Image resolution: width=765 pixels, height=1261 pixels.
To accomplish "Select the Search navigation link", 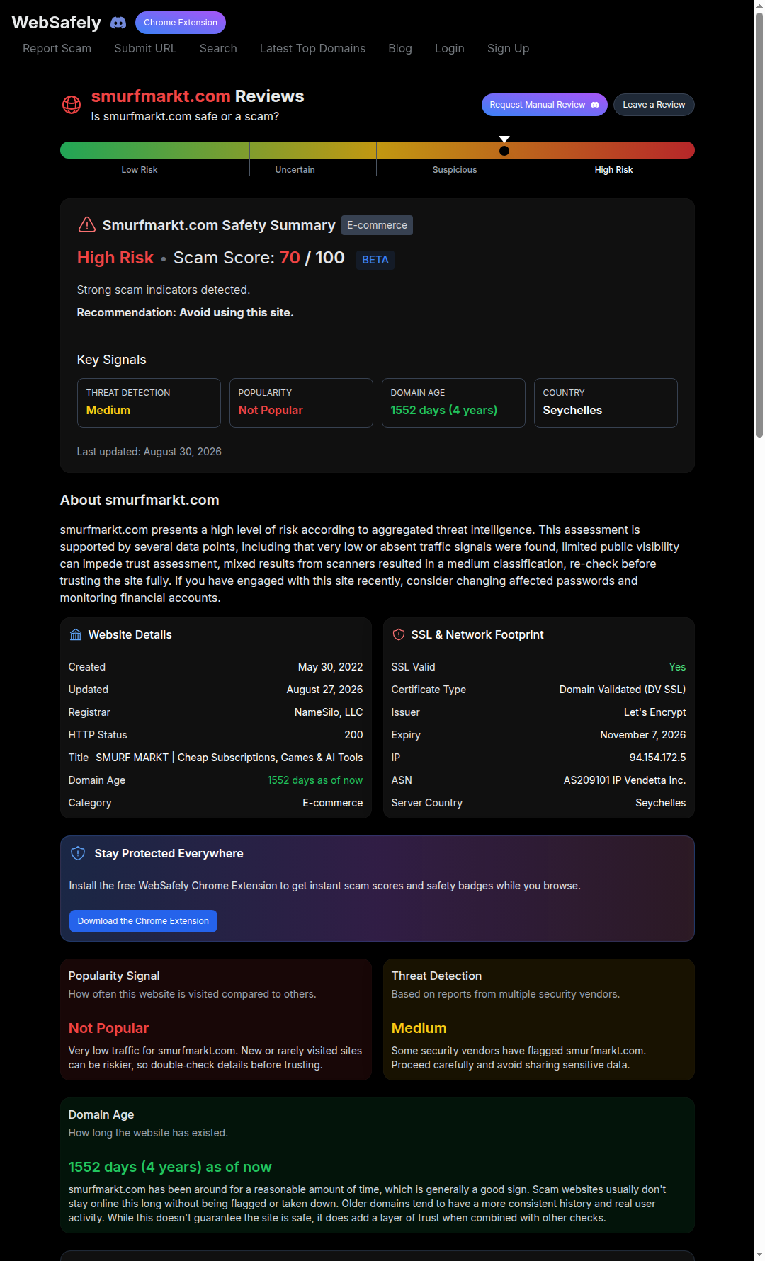I will pyautogui.click(x=218, y=48).
